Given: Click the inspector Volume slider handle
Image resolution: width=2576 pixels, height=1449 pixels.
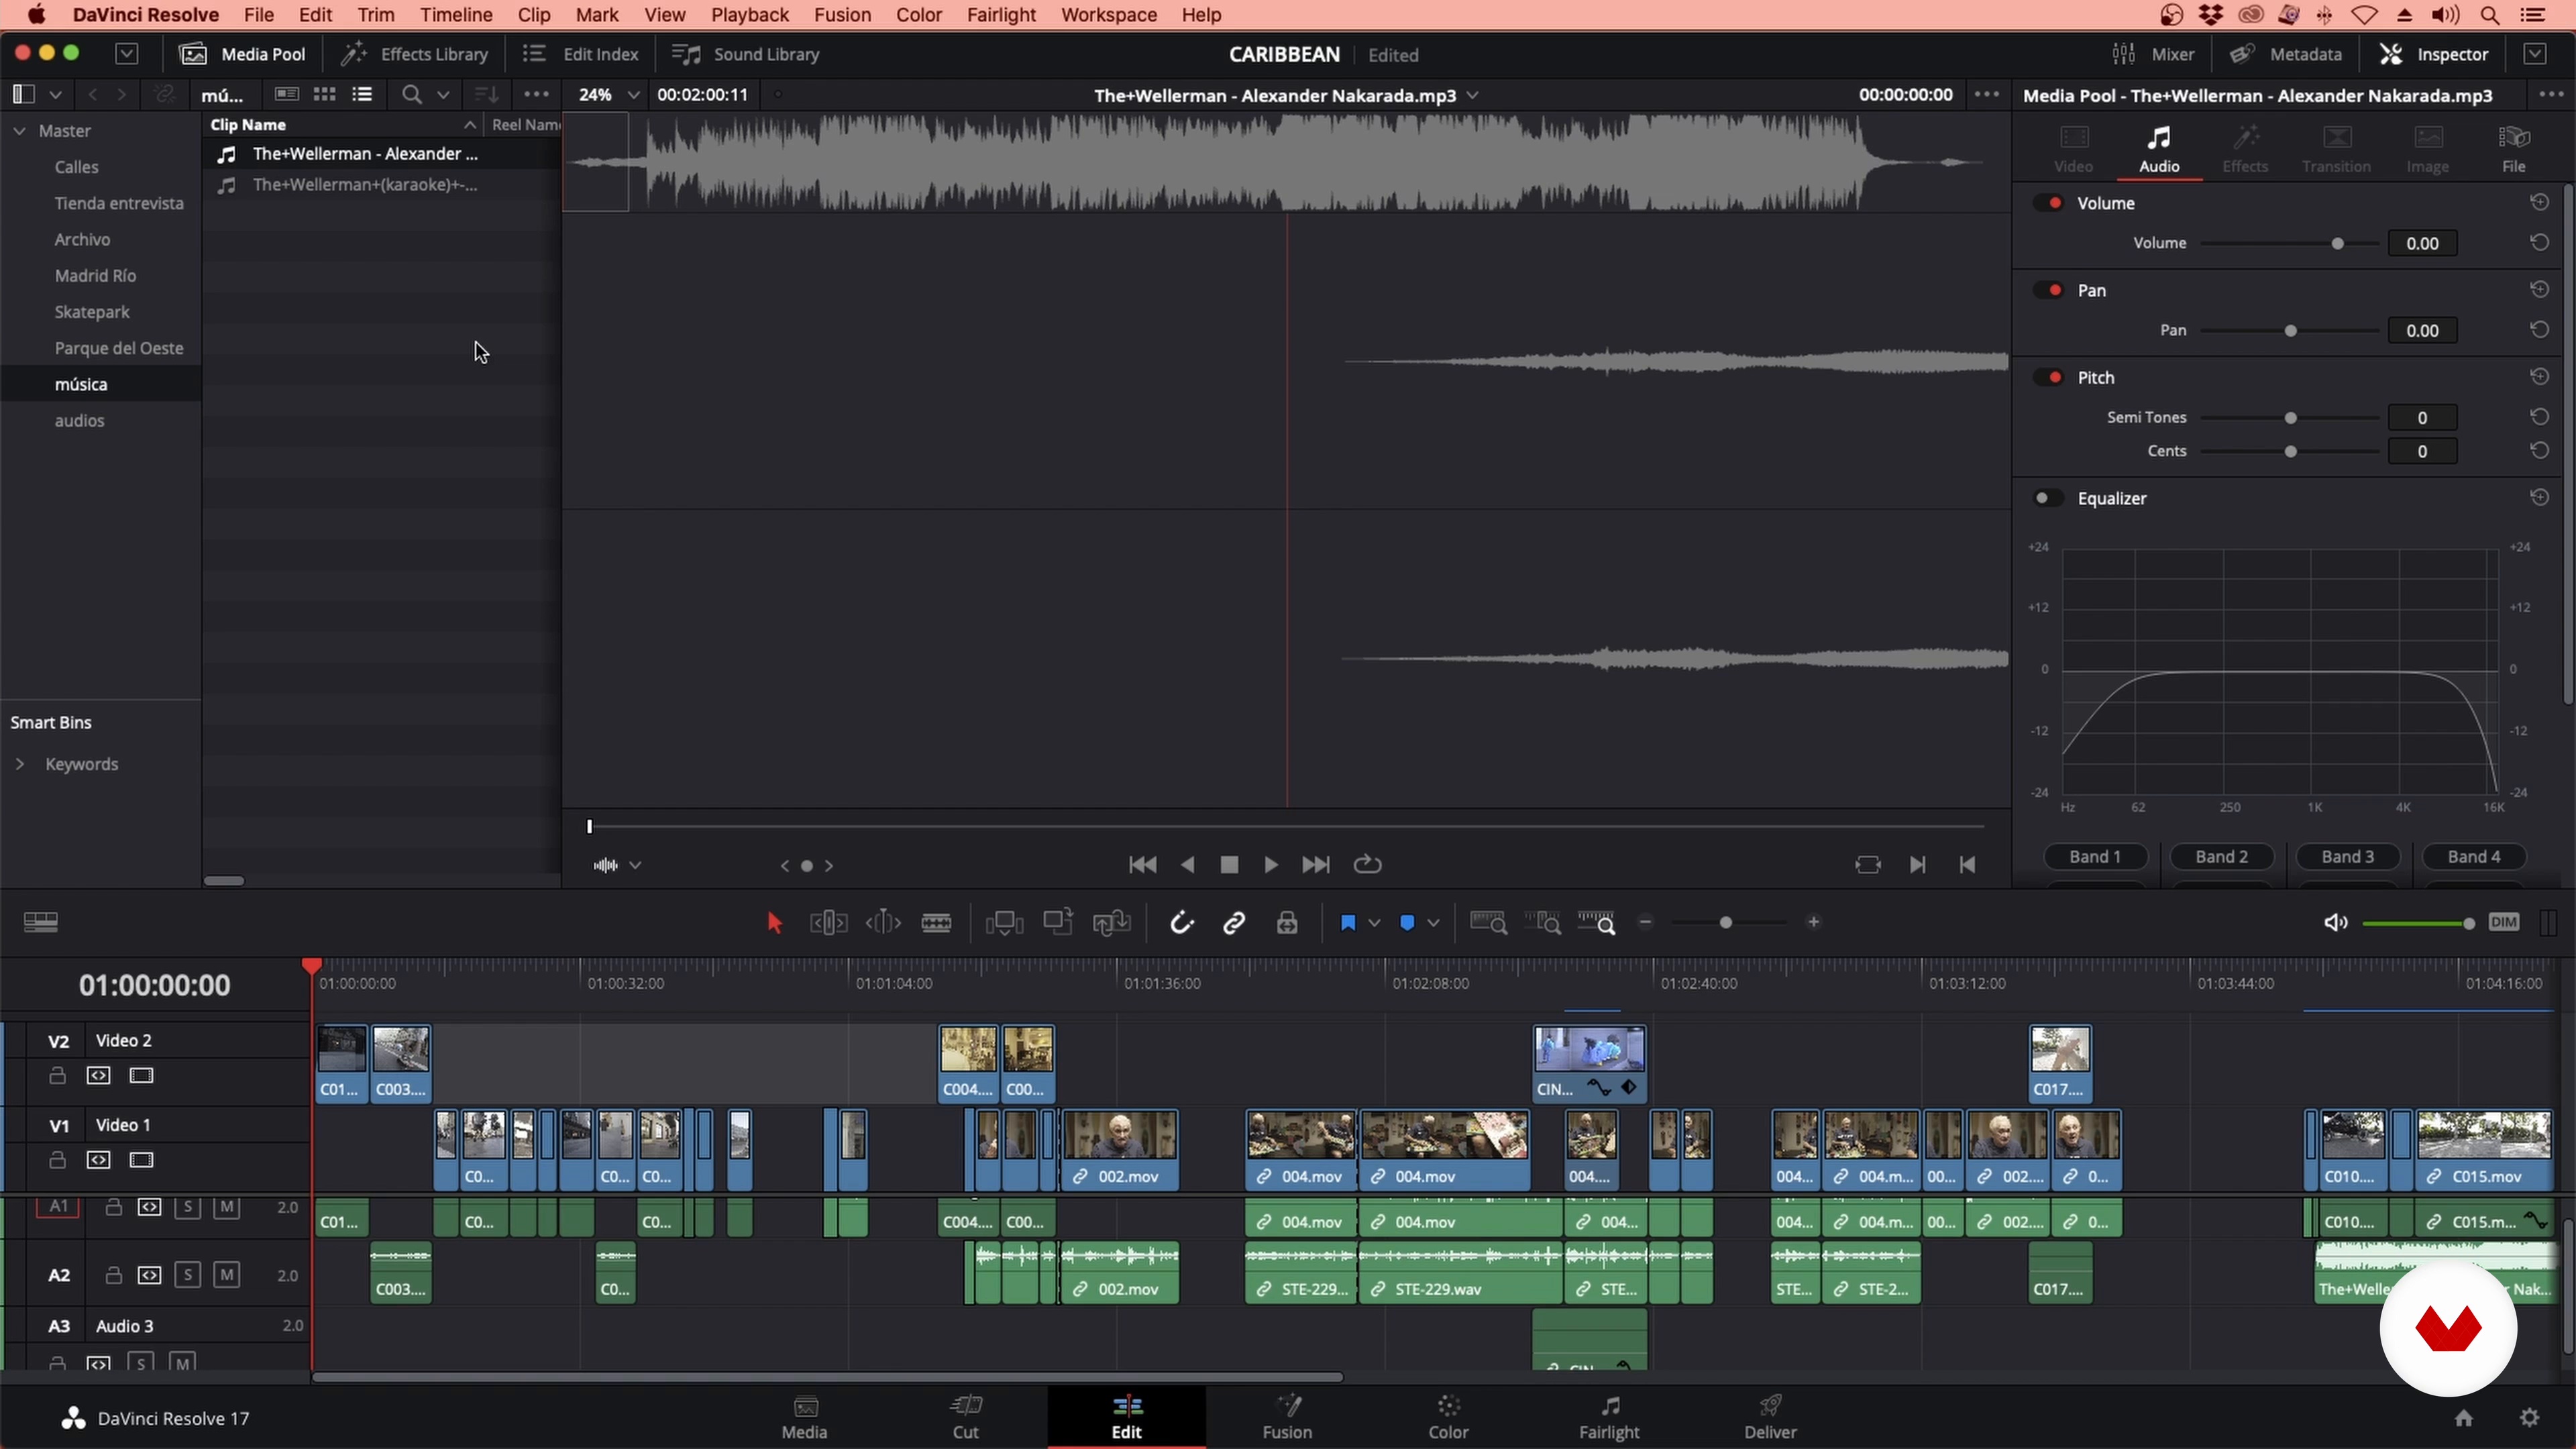Looking at the screenshot, I should 2337,243.
